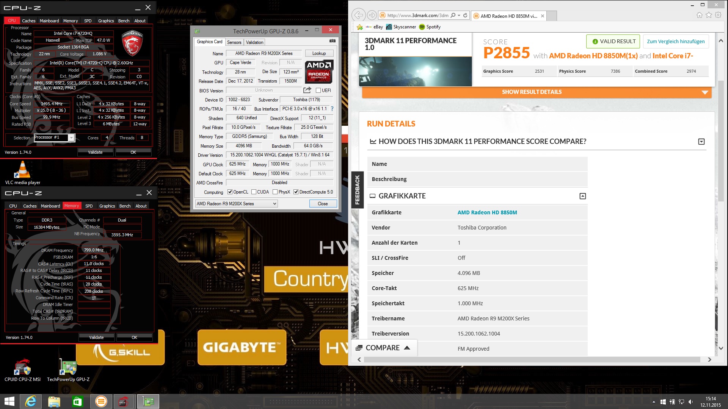
Task: Open the browser settings gear icon
Action: [x=718, y=15]
